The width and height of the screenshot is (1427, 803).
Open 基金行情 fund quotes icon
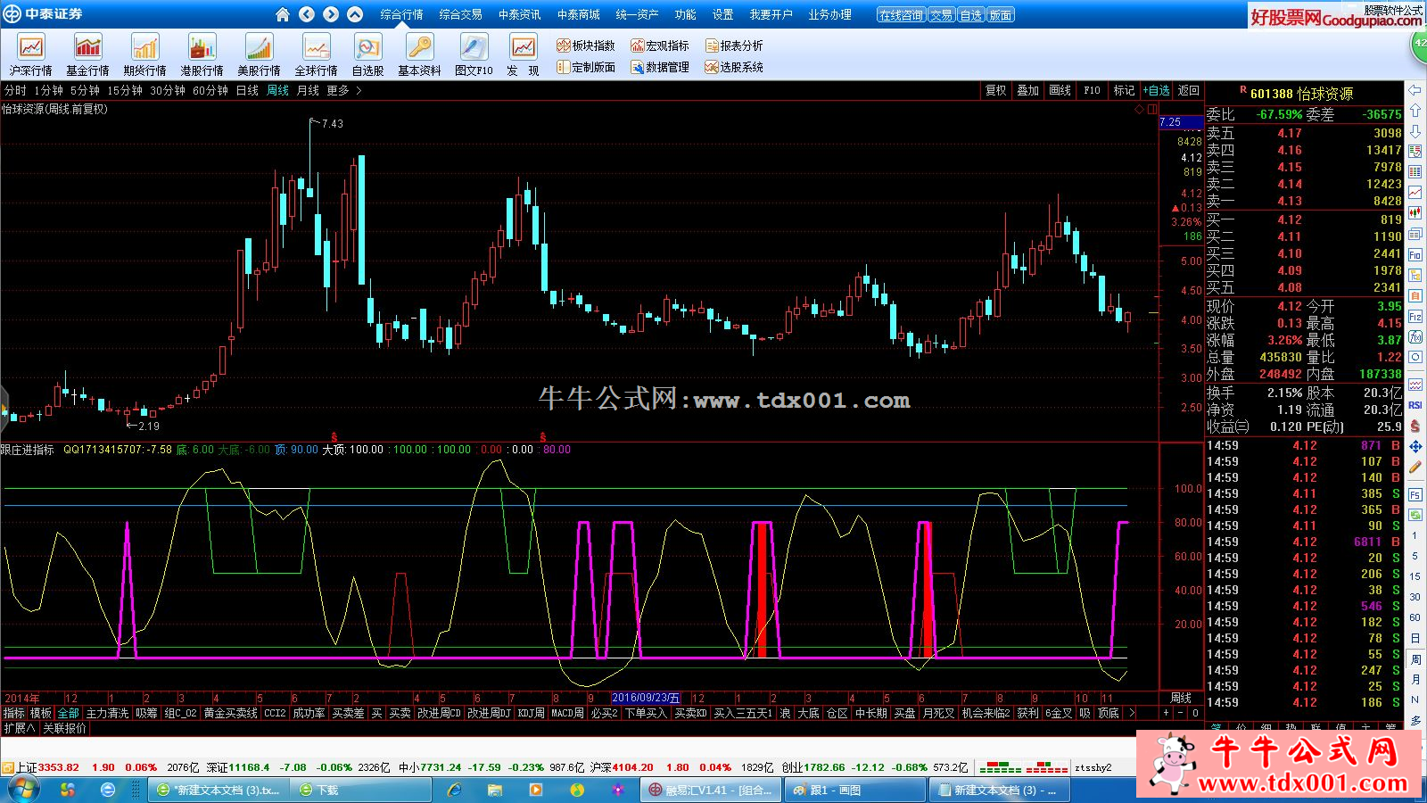coord(88,54)
